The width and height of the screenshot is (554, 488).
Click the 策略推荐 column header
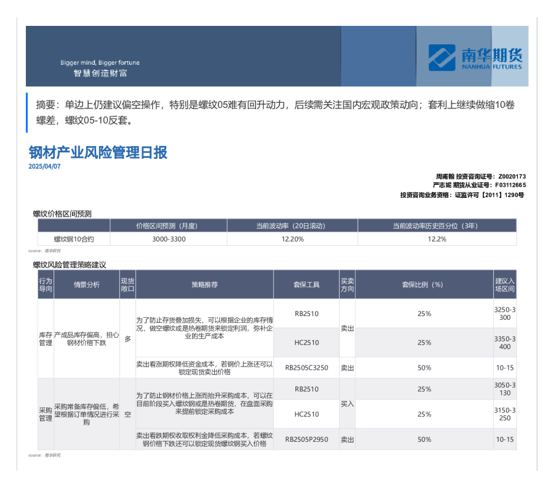coord(204,285)
